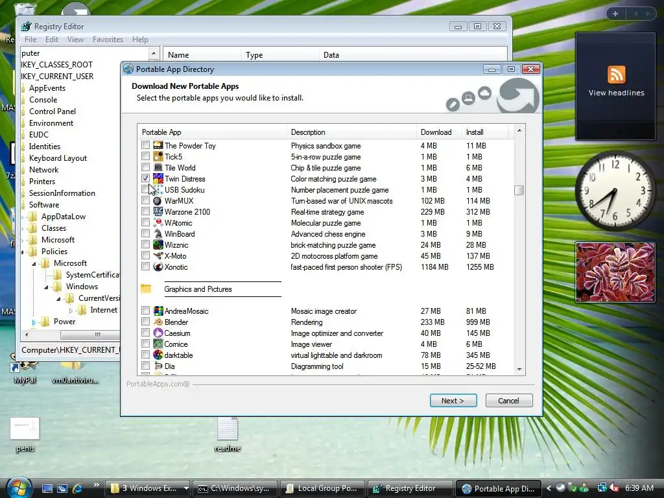
Task: Expand the Classes registry key
Action: [x=23, y=229]
